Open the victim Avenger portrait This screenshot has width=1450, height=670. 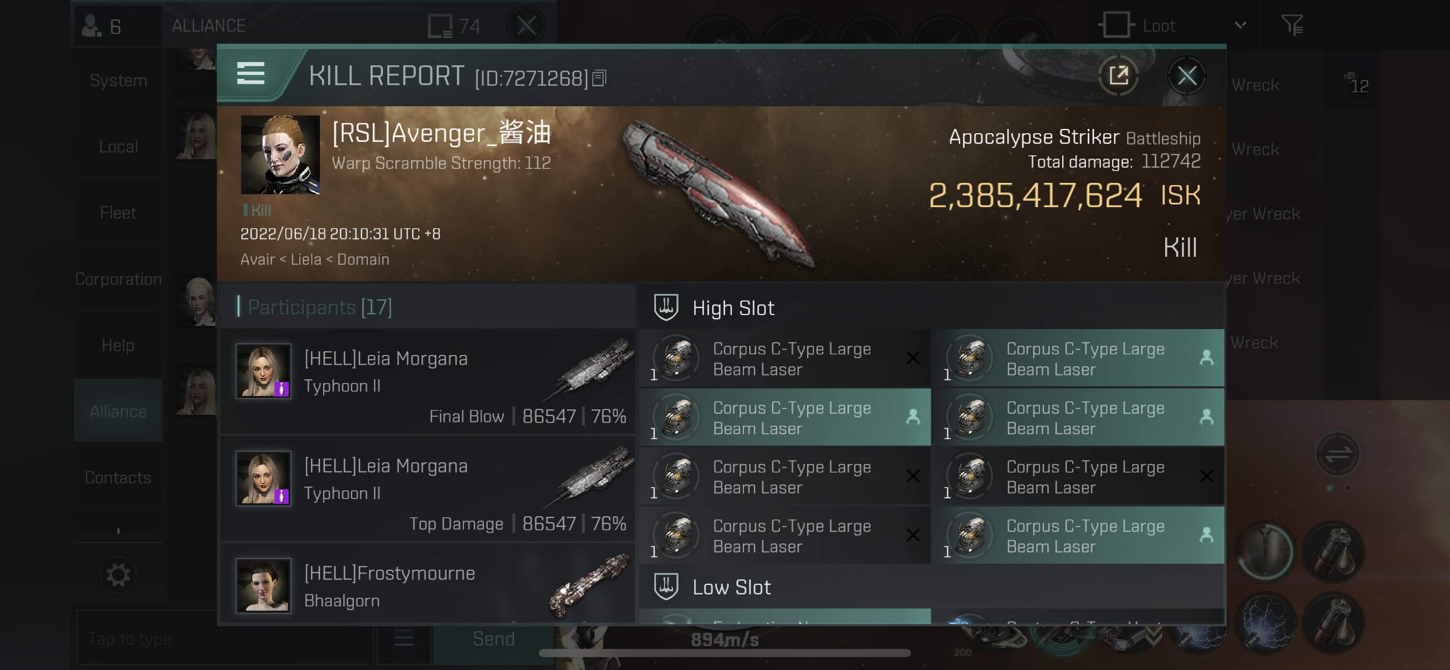(x=281, y=155)
